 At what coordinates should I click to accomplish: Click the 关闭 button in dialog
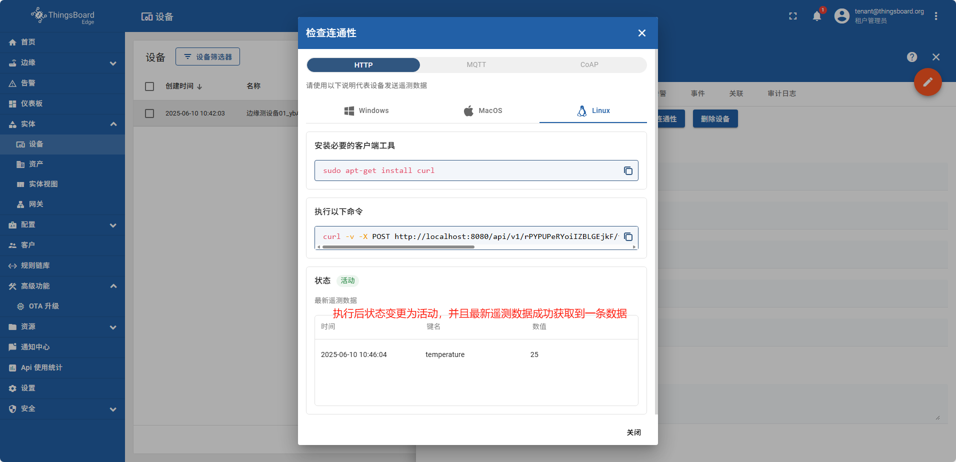point(633,432)
